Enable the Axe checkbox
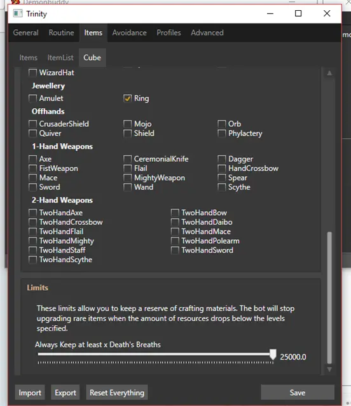 [x=32, y=158]
